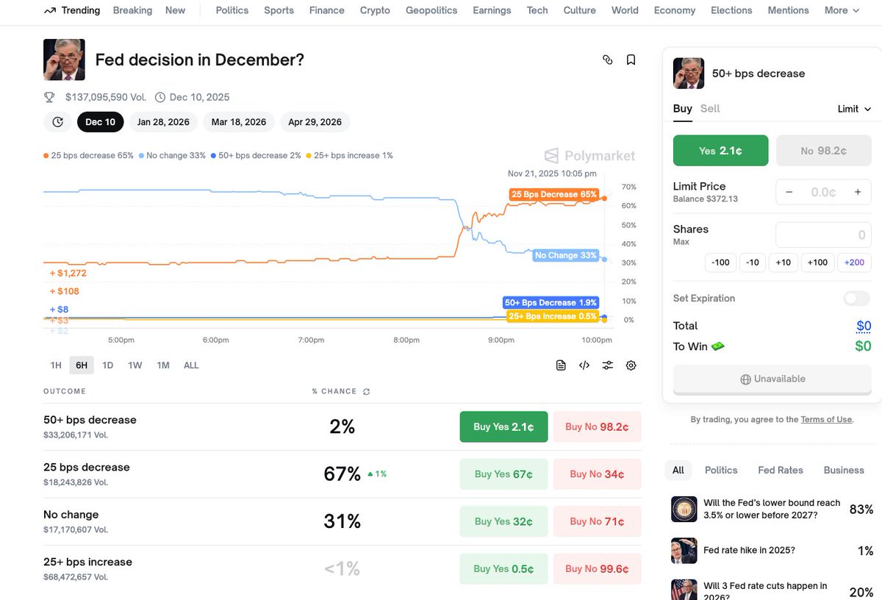
Task: Switch to the Sell tab
Action: pos(710,109)
